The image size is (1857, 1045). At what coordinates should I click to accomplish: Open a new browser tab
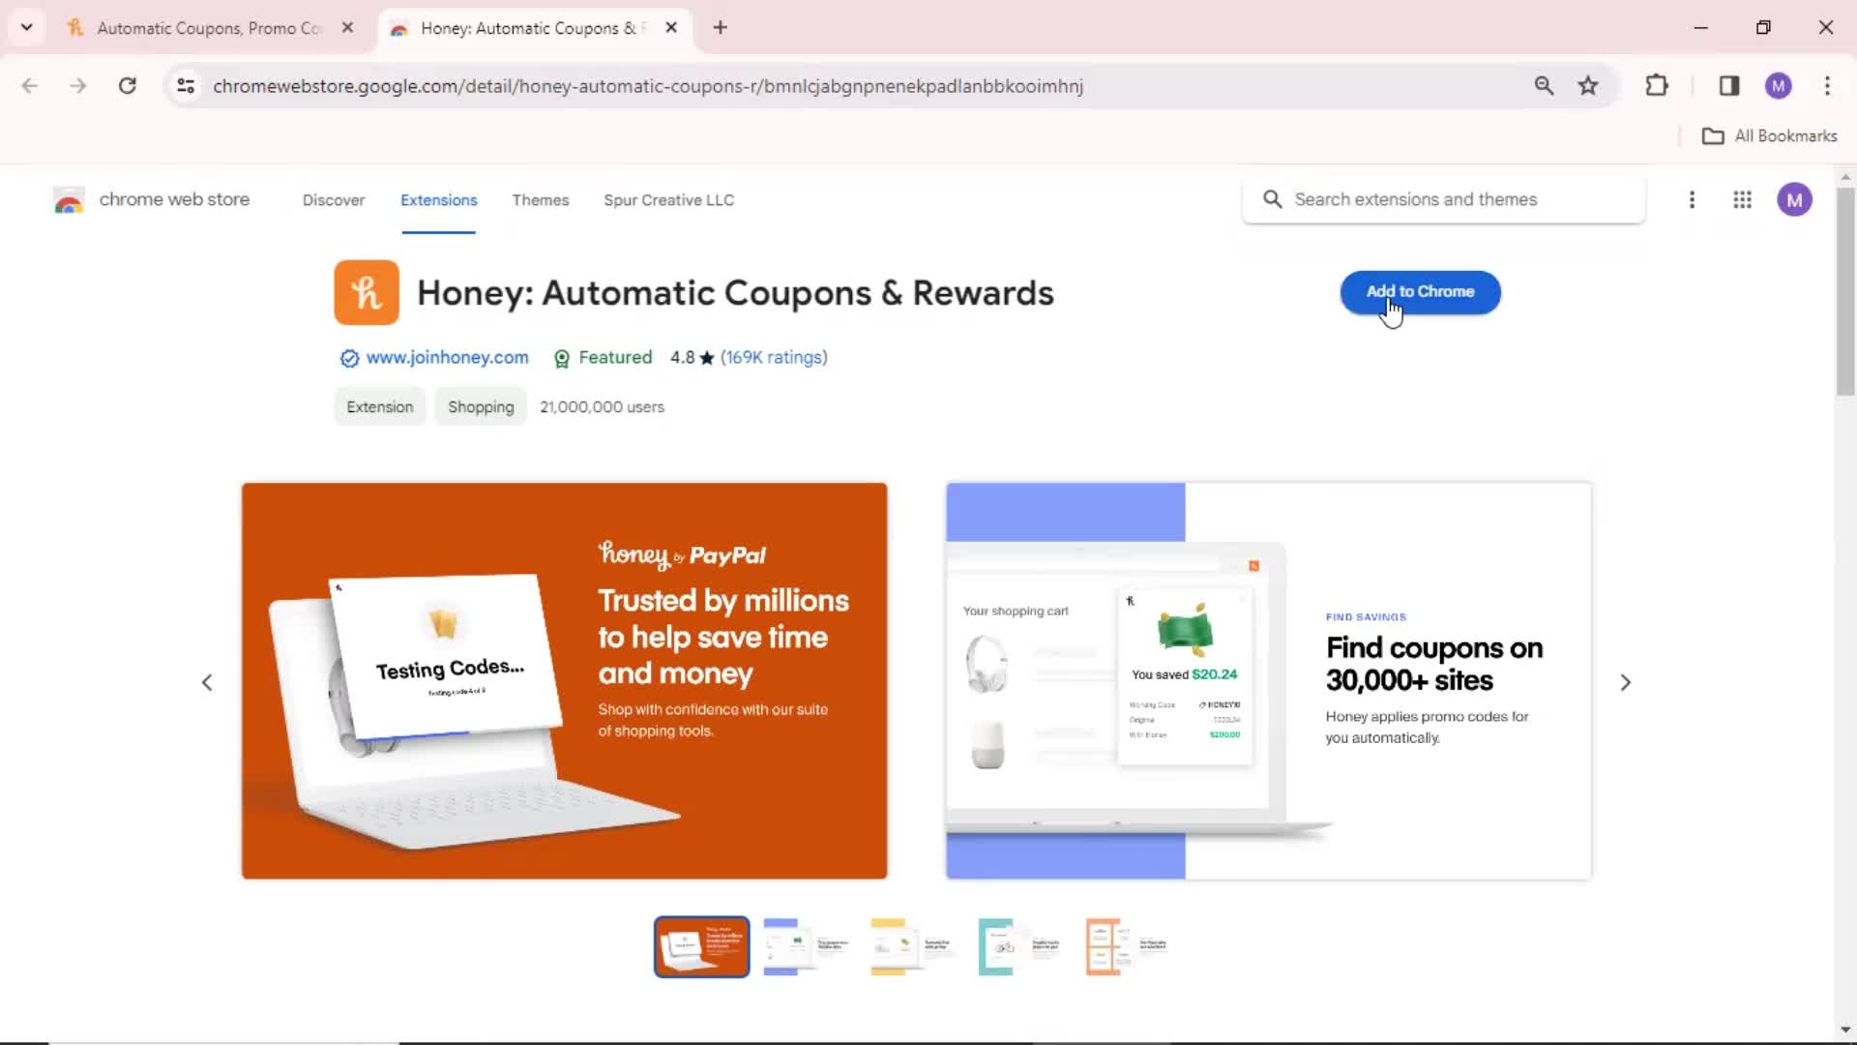point(720,28)
